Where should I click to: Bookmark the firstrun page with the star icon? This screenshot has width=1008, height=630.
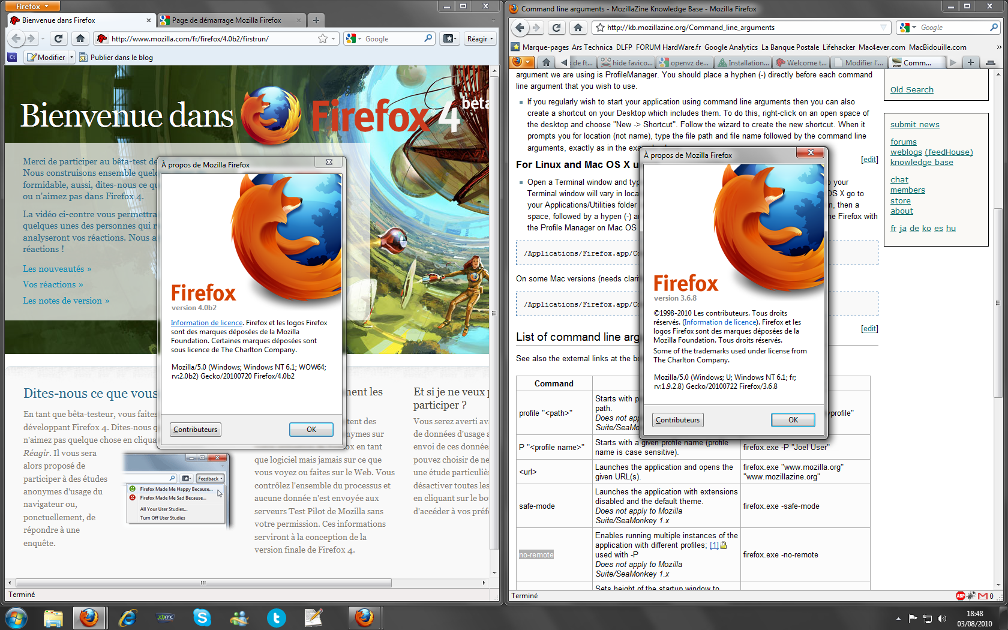point(323,38)
